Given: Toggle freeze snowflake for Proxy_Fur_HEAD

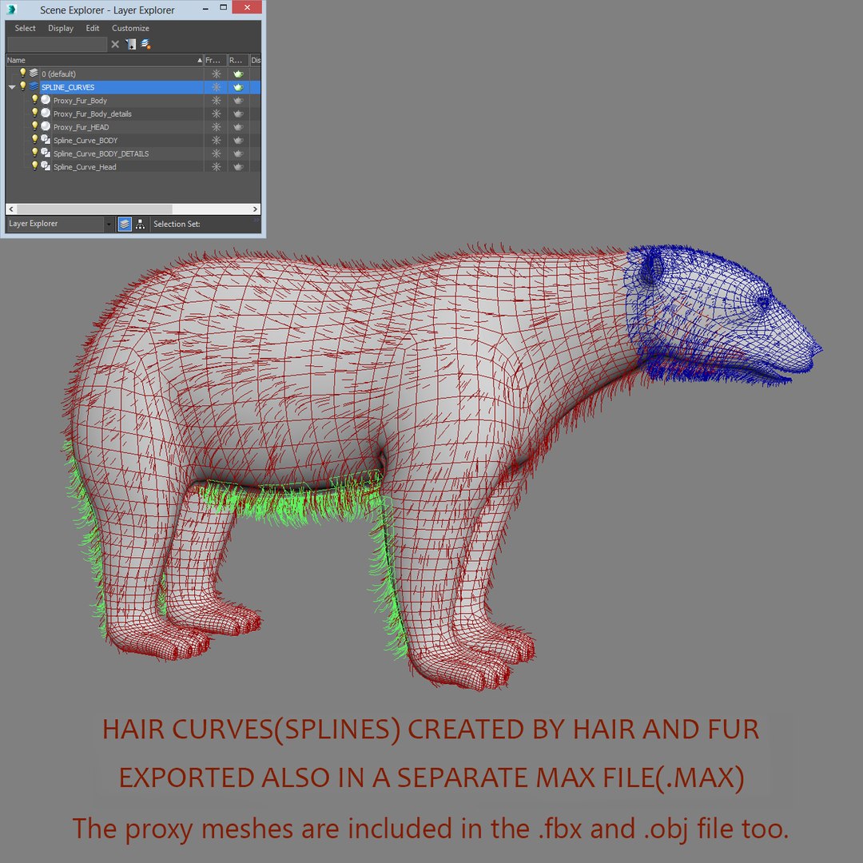Looking at the screenshot, I should (217, 126).
